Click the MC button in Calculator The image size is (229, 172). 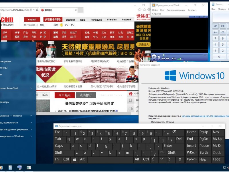click(215, 26)
